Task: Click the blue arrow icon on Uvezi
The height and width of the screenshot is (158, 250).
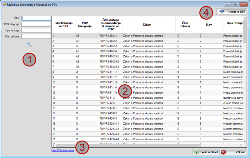Action: [x=222, y=12]
